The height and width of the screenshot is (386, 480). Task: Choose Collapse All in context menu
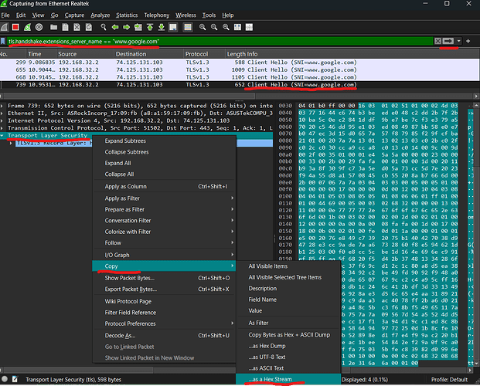[x=164, y=174]
